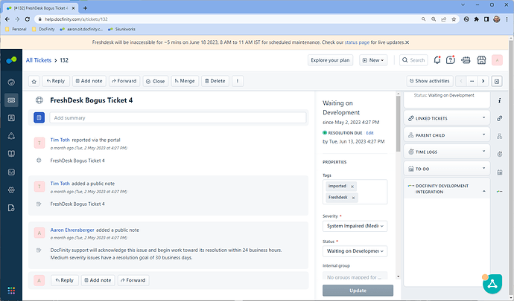514x301 pixels.
Task: Collapse DocFinity Development Integration section
Action: 484,191
